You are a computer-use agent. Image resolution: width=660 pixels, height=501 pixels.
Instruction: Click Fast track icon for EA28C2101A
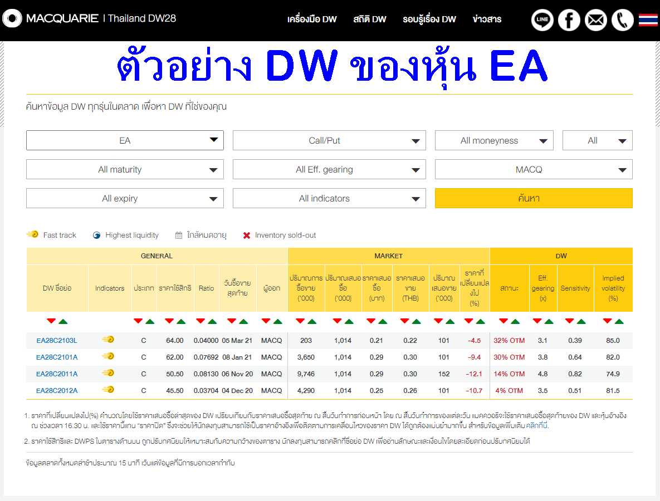coord(108,356)
